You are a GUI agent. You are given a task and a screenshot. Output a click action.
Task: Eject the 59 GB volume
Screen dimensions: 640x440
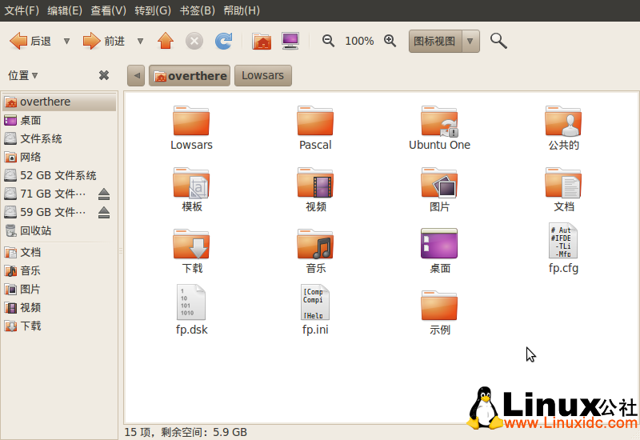(104, 212)
